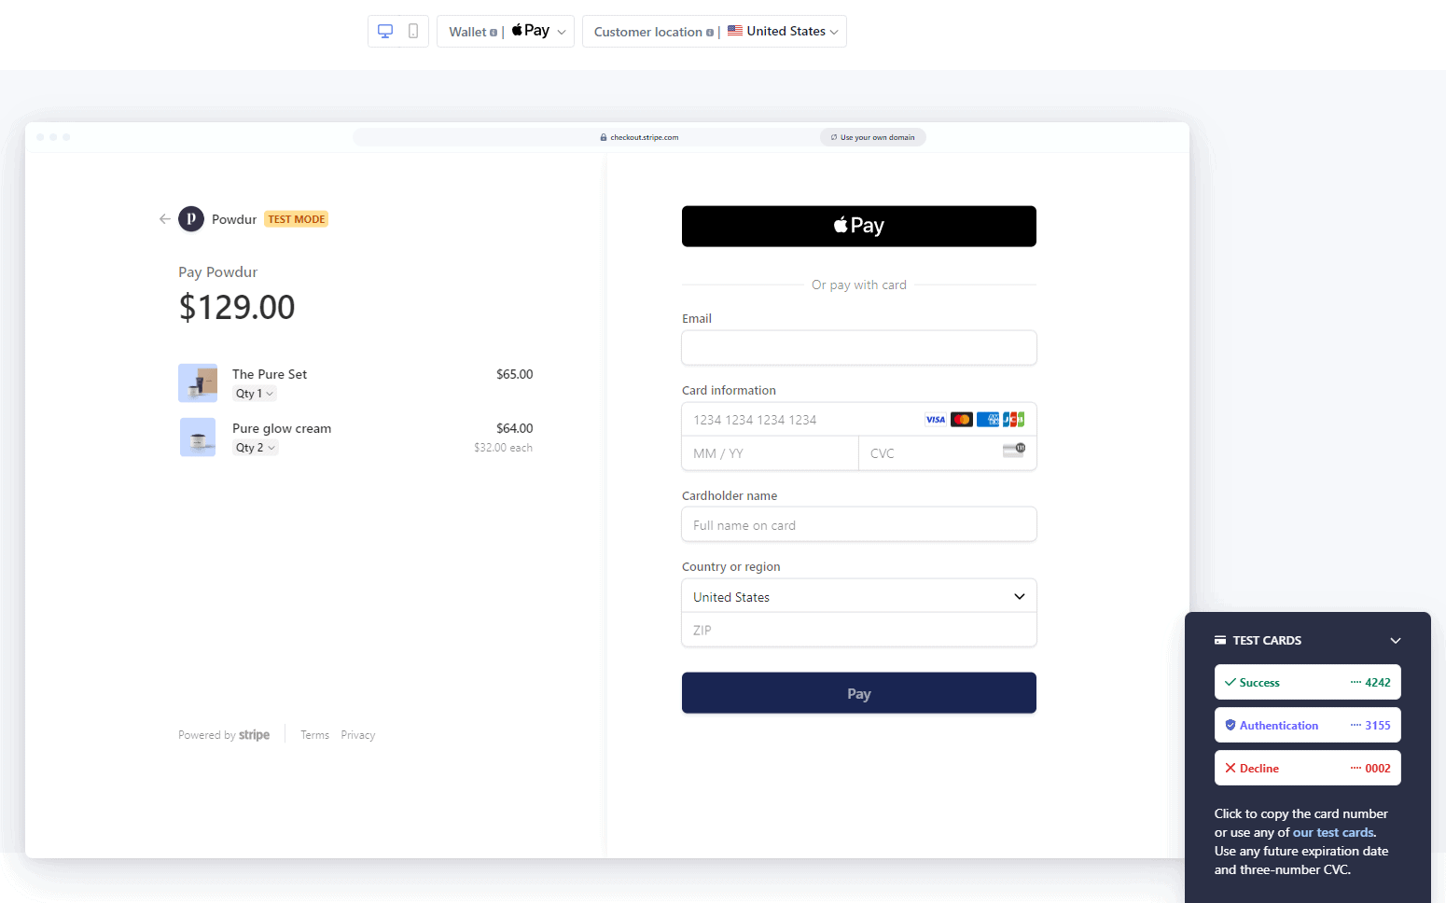Click the Powdur merchant logo
Viewport: 1446px width, 903px height.
(191, 218)
